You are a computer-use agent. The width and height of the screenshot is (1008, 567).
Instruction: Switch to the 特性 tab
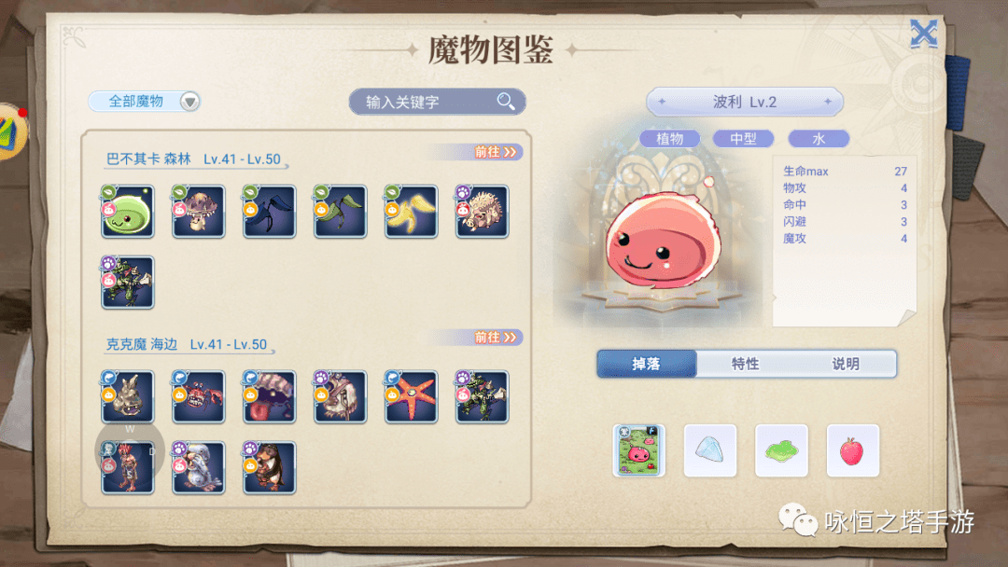click(746, 364)
